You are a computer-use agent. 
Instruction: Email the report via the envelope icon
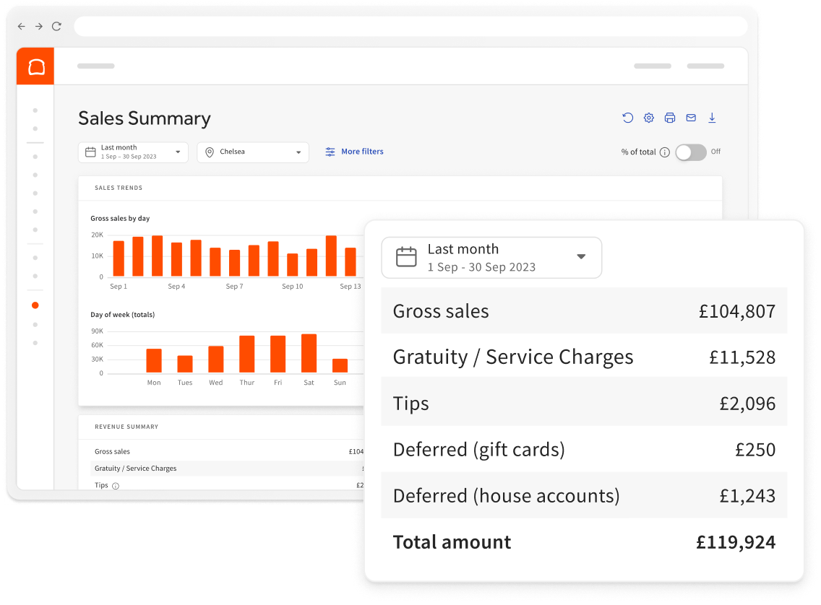coord(690,117)
